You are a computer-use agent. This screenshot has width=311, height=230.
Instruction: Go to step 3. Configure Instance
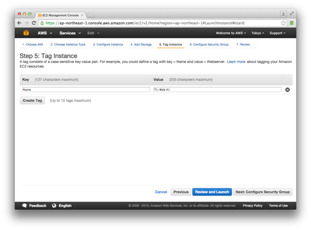coord(108,44)
